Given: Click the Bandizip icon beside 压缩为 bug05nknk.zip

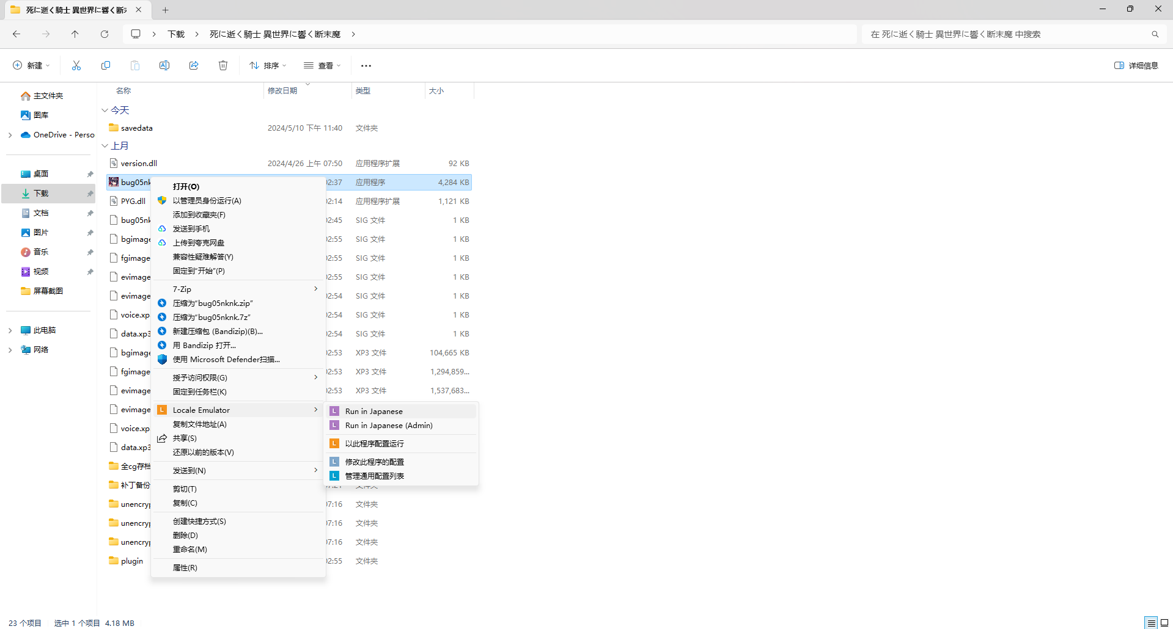Looking at the screenshot, I should click(x=162, y=303).
